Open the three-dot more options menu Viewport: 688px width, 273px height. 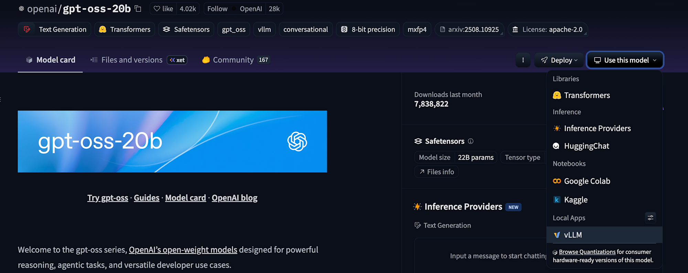[523, 60]
